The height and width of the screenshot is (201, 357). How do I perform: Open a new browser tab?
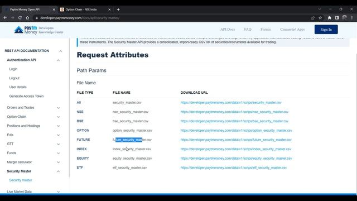tap(118, 9)
